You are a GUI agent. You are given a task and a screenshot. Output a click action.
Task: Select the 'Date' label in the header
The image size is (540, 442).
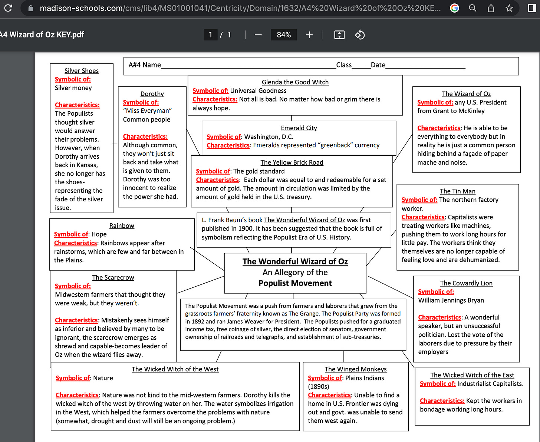(x=378, y=65)
